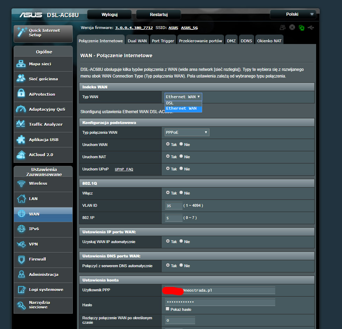
Task: Expand Typ połączenia WAN PPPoE dropdown
Action: [187, 132]
